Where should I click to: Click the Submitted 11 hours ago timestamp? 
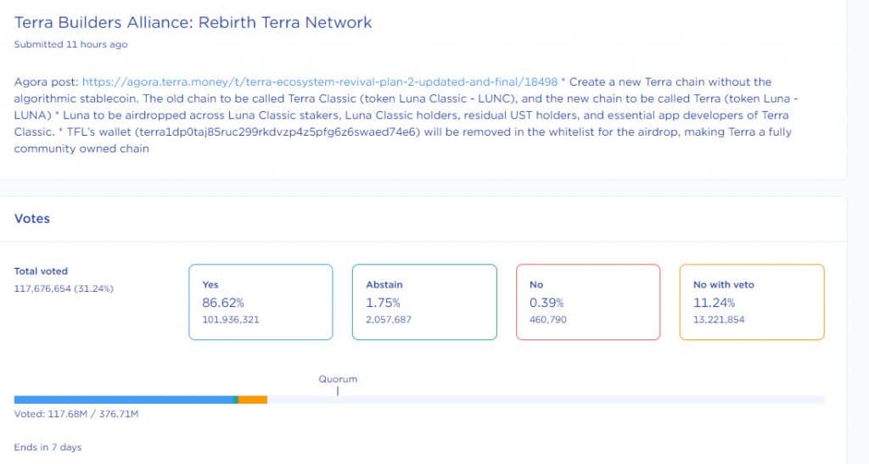70,44
